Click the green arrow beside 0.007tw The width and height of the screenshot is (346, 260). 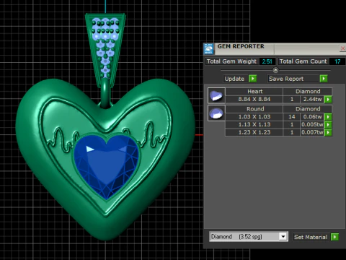pyautogui.click(x=328, y=132)
